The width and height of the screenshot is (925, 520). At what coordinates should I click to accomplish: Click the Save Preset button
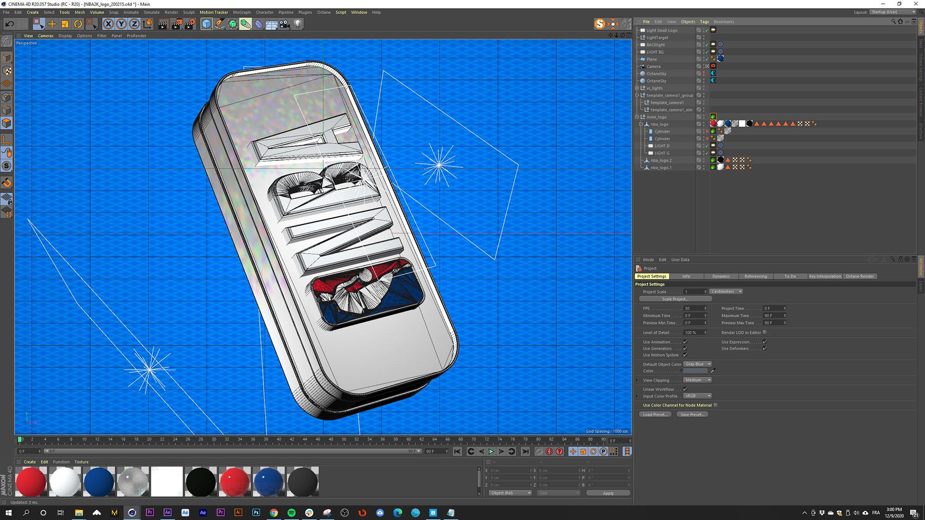(692, 415)
